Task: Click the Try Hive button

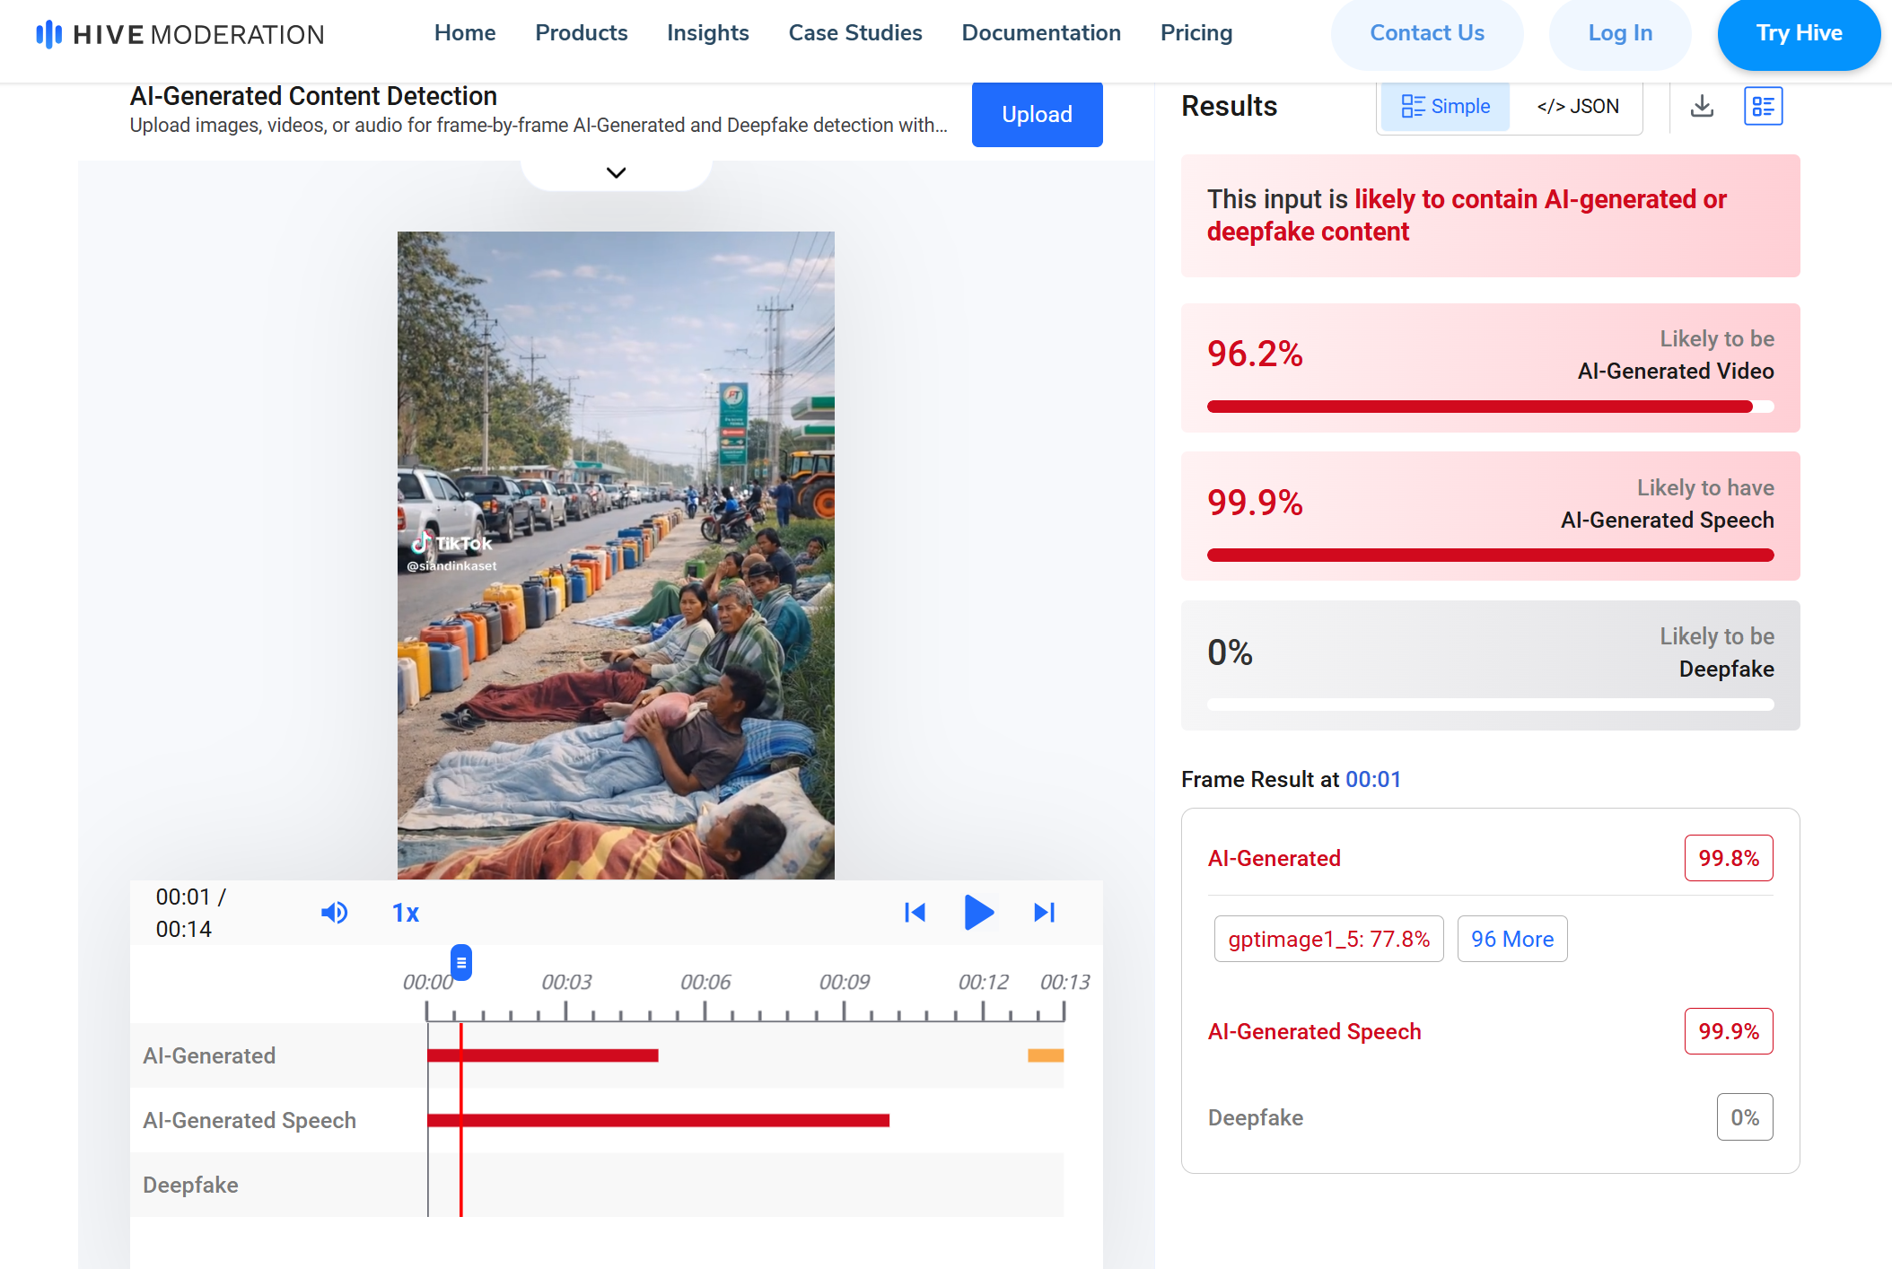Action: coord(1798,33)
